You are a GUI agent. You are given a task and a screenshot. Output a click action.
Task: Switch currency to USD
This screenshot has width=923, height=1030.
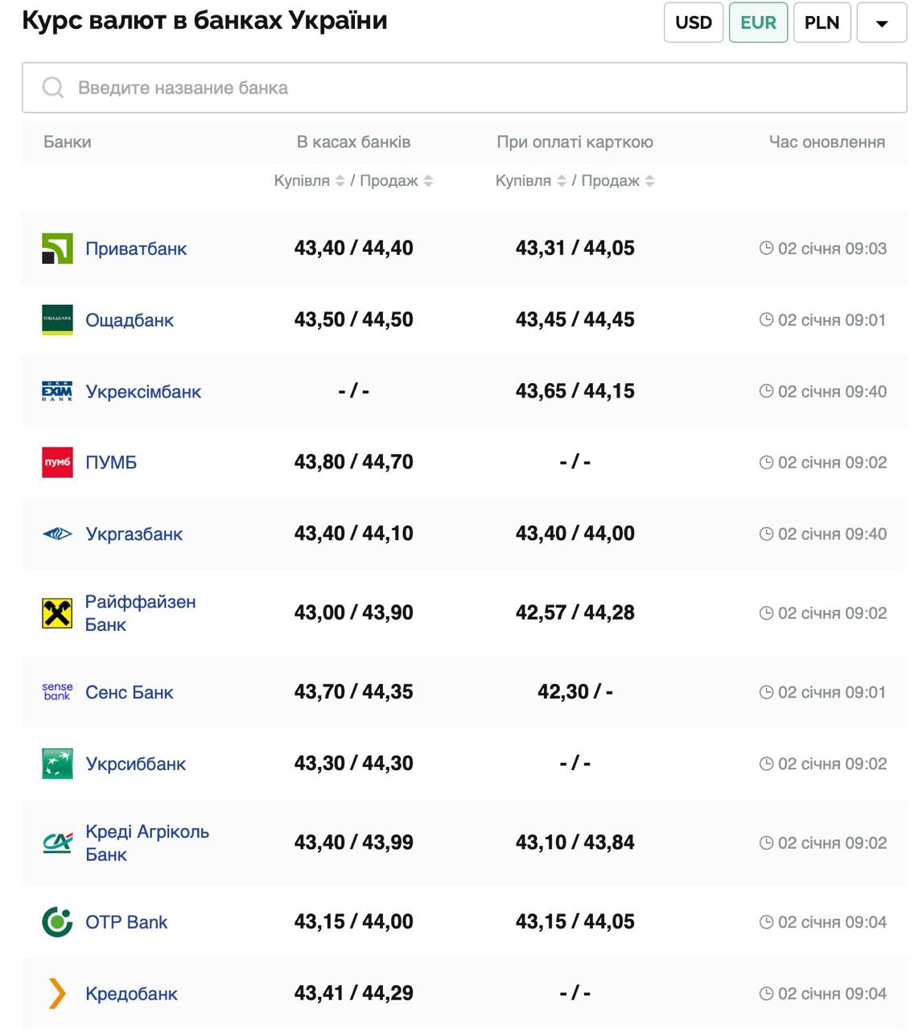click(693, 23)
